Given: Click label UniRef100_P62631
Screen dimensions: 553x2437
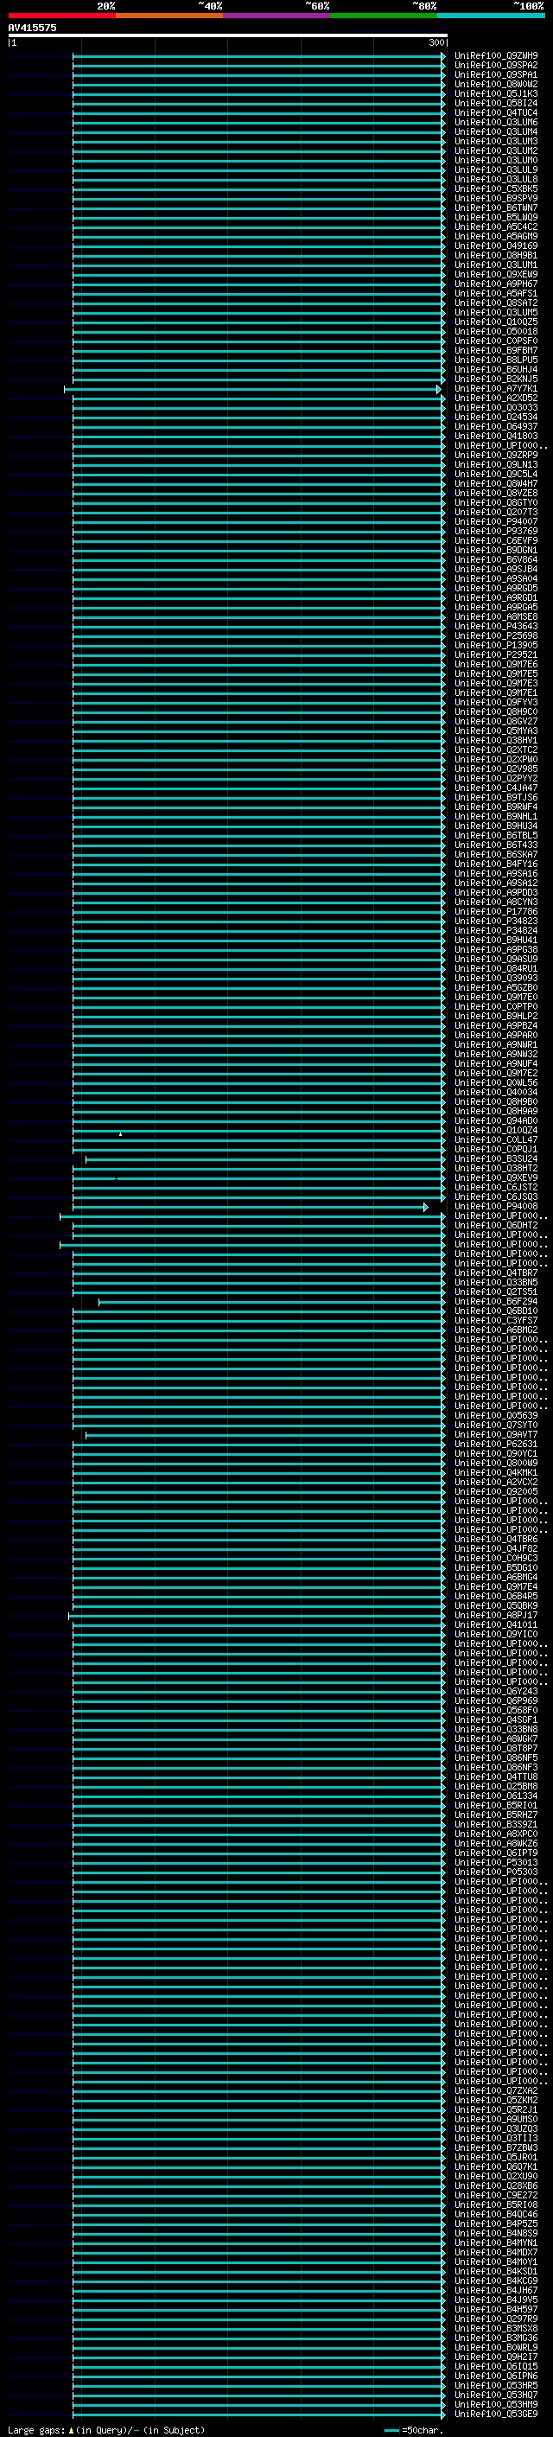Looking at the screenshot, I should [x=496, y=1445].
